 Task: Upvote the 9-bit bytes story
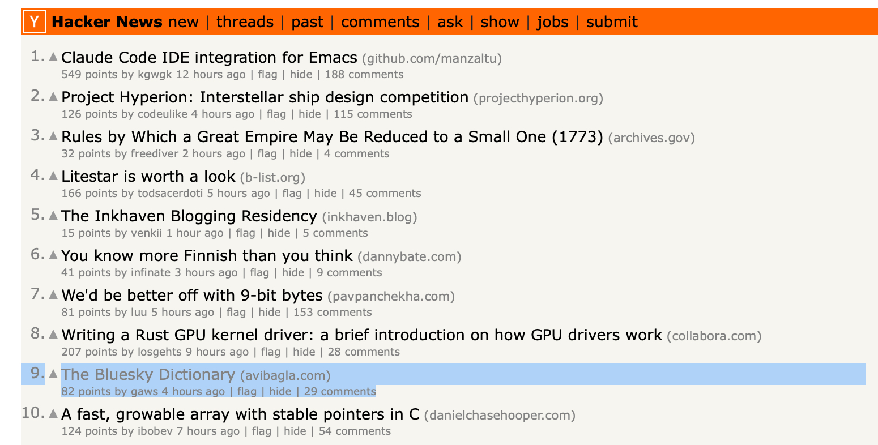(x=53, y=294)
